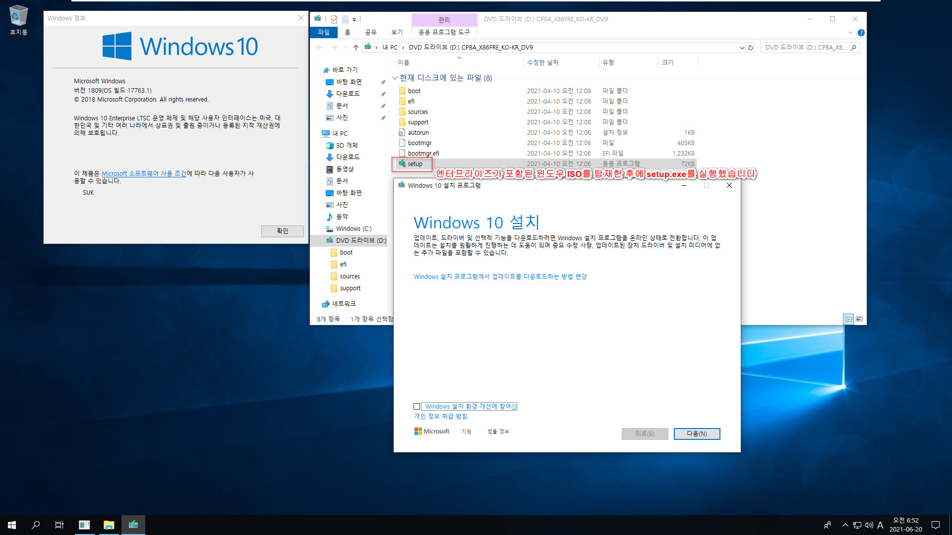Click the Windows Start button
This screenshot has width=952, height=535.
[x=12, y=525]
